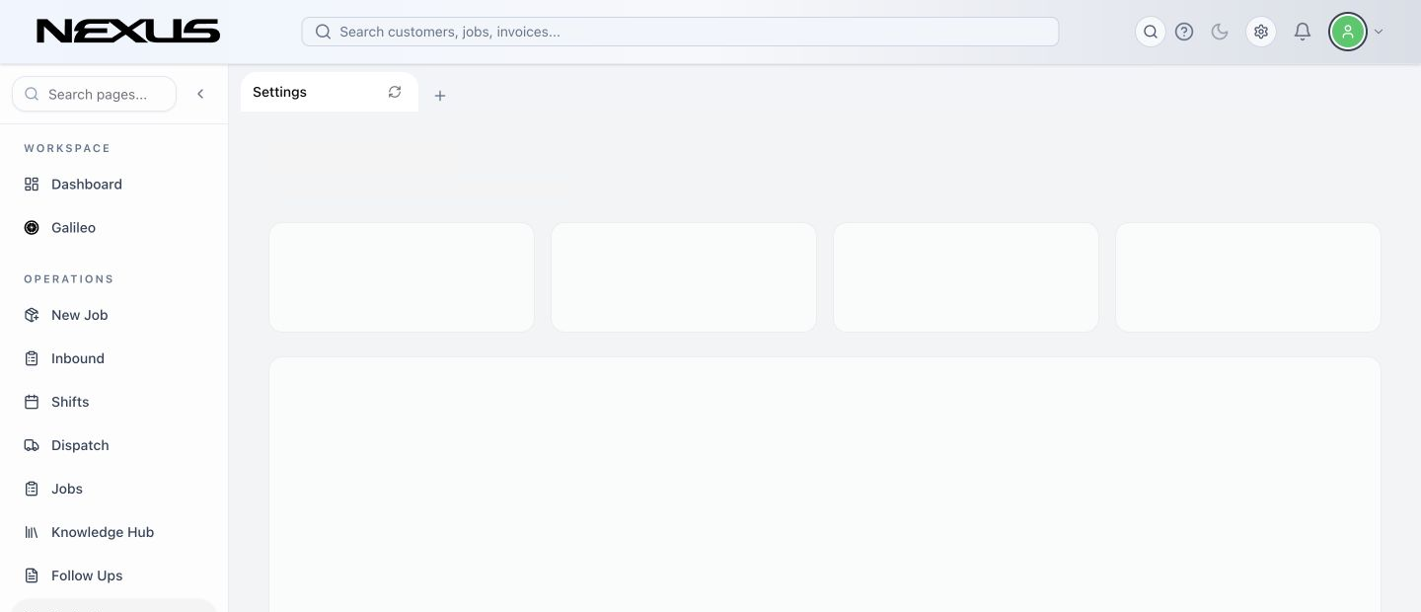Click the Follow Ups document icon
Screen dimensions: 1421x612
click(32, 575)
